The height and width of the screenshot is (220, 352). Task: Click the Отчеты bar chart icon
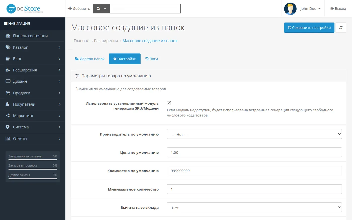tap(8, 138)
